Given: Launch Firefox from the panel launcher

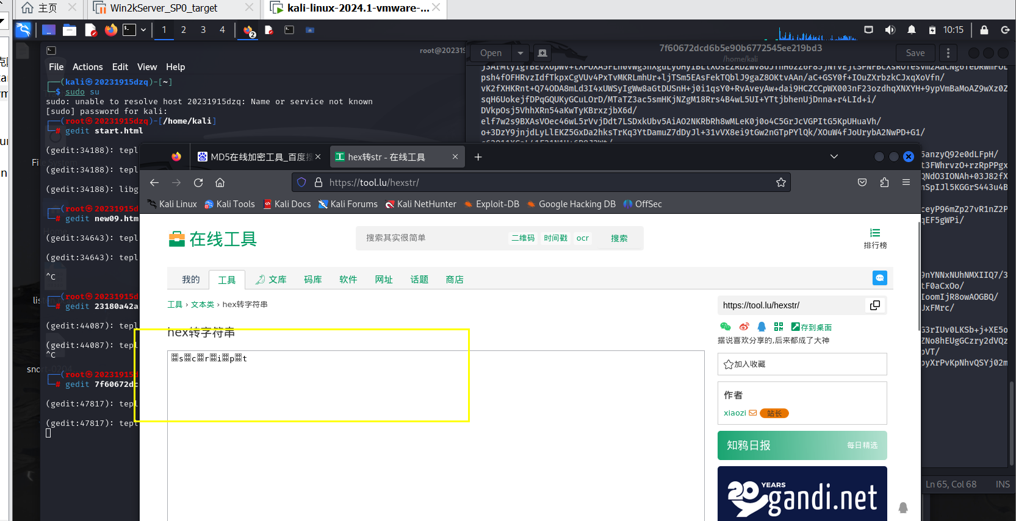Looking at the screenshot, I should pyautogui.click(x=110, y=30).
